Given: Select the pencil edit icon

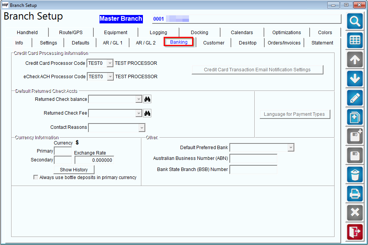Looking at the screenshot, I should tap(355, 98).
